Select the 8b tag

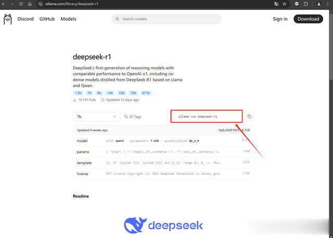(99, 93)
